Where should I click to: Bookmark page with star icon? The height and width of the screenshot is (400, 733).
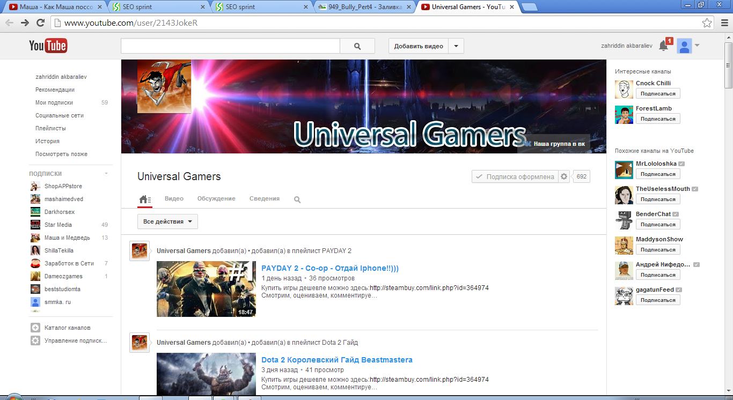(707, 23)
